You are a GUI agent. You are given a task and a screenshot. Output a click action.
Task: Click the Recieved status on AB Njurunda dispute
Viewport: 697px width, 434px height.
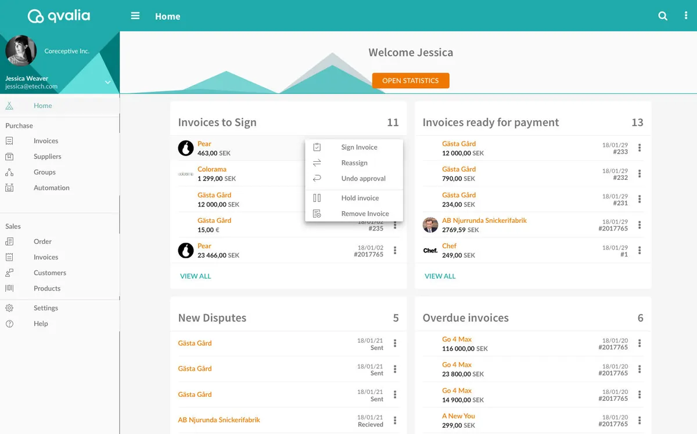coord(371,425)
